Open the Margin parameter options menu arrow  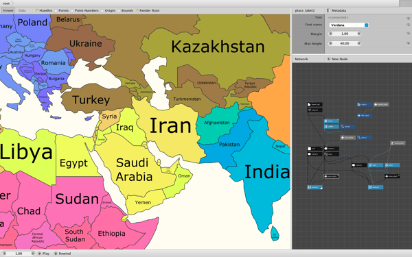[x=408, y=34]
